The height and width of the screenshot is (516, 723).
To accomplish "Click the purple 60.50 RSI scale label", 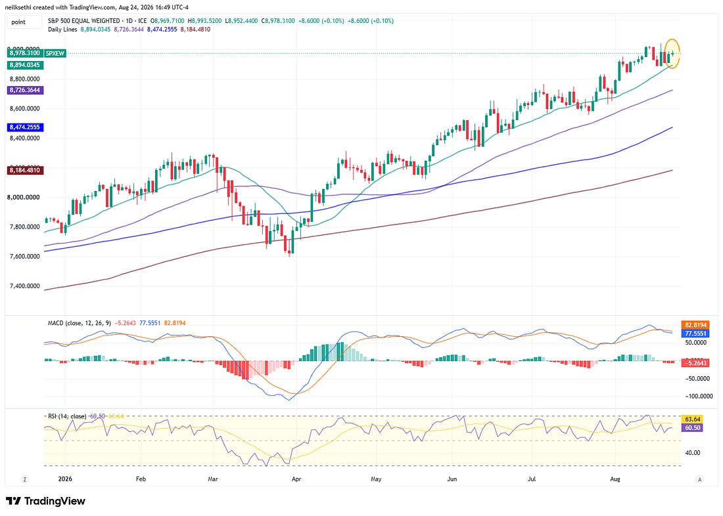I will click(x=693, y=428).
